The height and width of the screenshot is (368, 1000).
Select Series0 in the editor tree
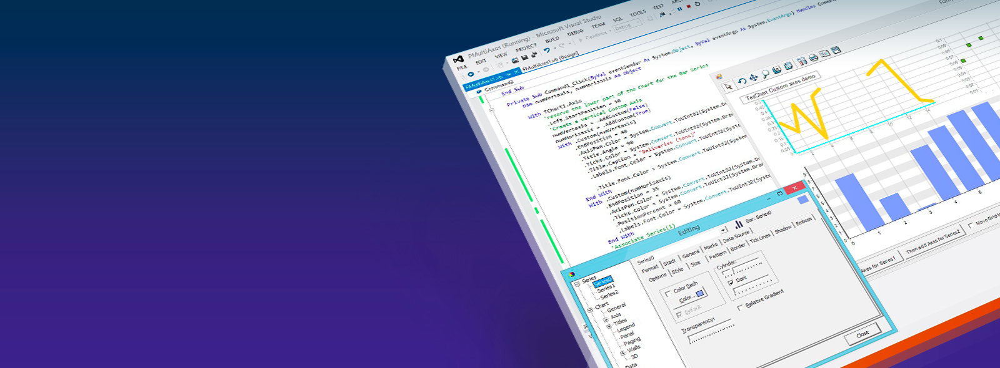click(x=603, y=282)
